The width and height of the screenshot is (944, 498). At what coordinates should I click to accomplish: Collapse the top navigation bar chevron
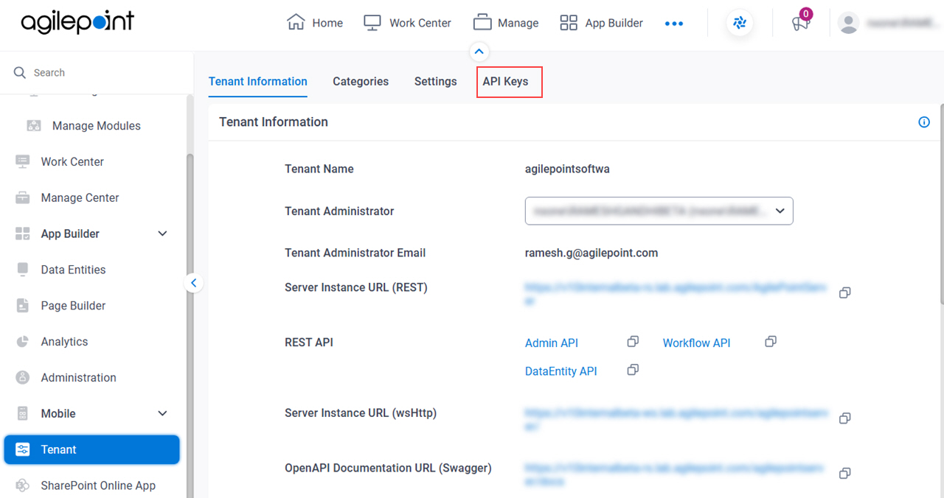click(x=479, y=52)
